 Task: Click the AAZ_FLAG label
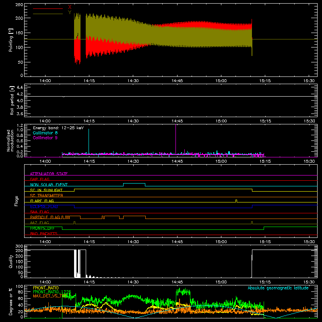(x=39, y=223)
